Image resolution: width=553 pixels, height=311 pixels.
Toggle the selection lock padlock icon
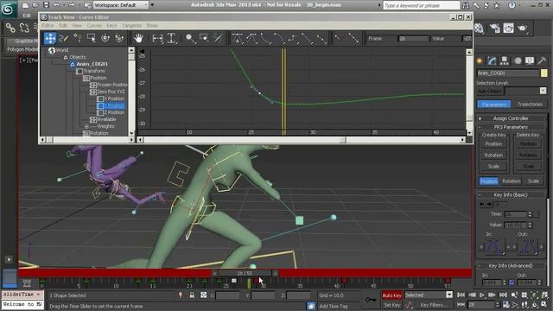[x=192, y=295]
